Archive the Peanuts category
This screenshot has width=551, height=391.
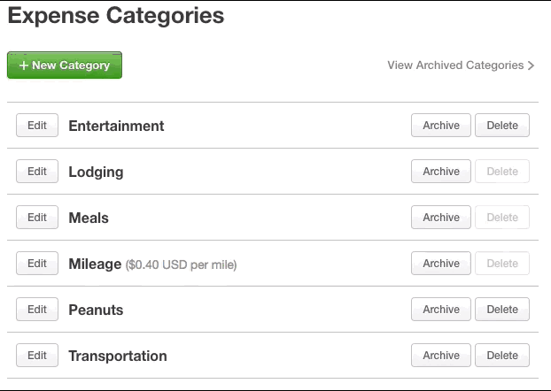441,310
